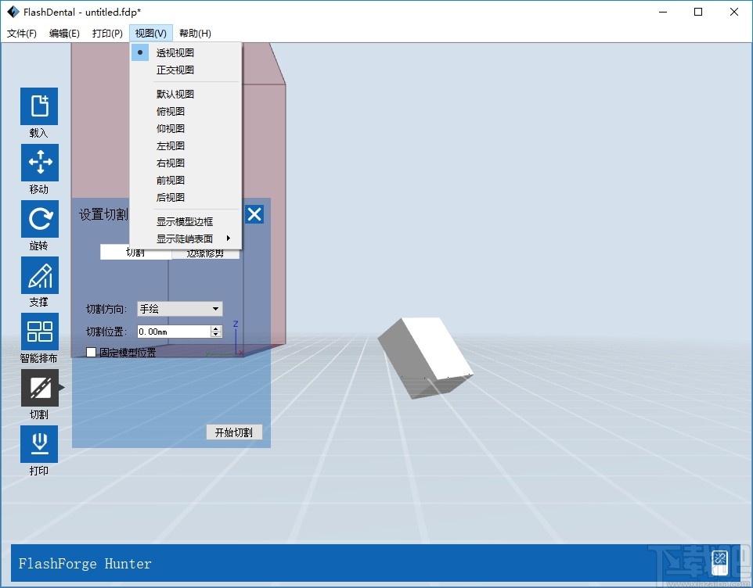Toggle 显示模型边框 menu option
This screenshot has height=588, width=753.
[x=186, y=221]
